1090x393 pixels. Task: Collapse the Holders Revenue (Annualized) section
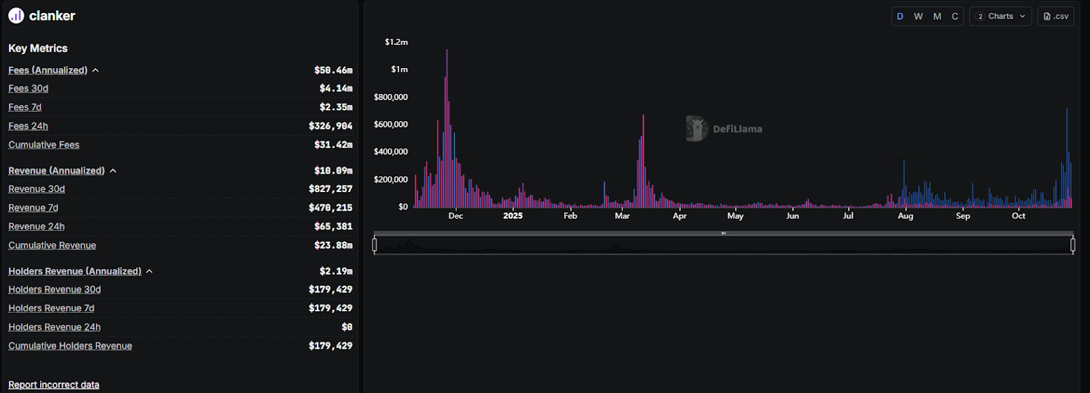click(x=149, y=272)
